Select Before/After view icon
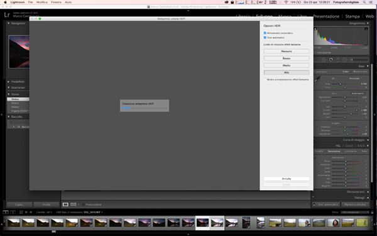 (74, 205)
